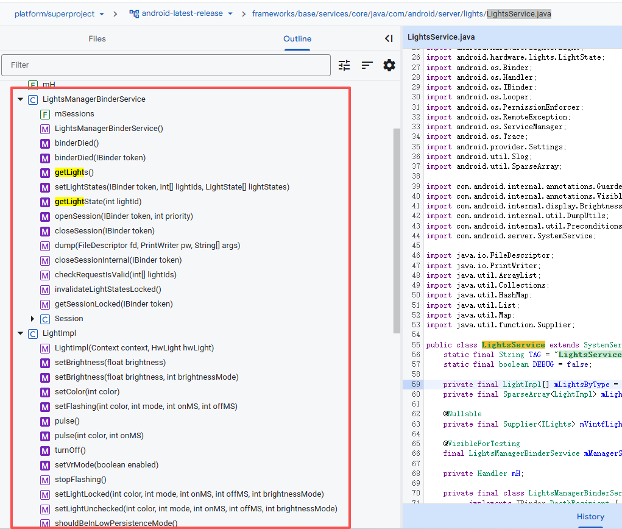This screenshot has height=529, width=622.
Task: Select setBrightness with brightnessMode entry
Action: coord(147,377)
